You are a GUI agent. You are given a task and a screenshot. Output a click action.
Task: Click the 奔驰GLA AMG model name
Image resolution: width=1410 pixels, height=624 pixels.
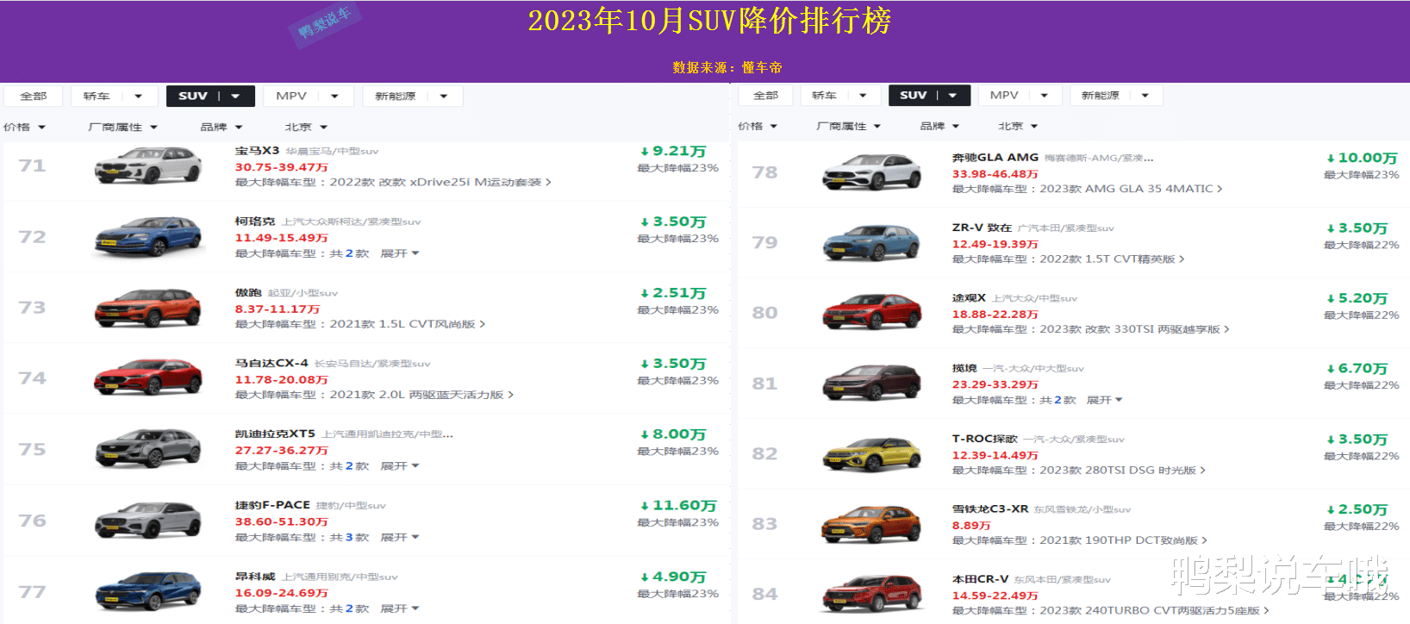pyautogui.click(x=995, y=158)
